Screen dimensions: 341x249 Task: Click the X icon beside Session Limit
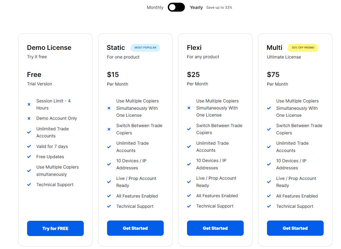[x=29, y=104]
